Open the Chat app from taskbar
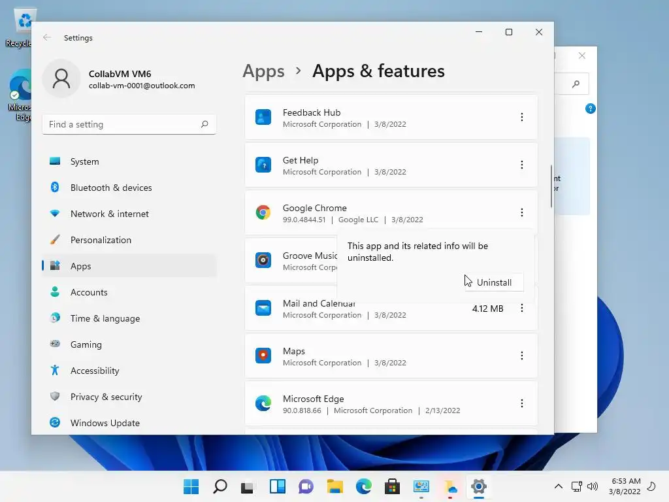Screen dimensions: 669x502 click(306, 486)
